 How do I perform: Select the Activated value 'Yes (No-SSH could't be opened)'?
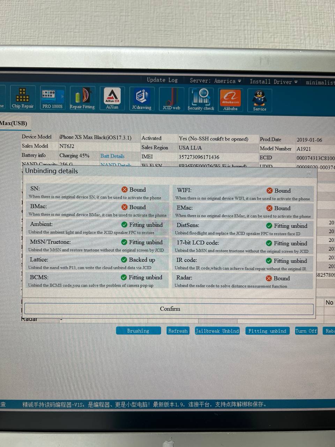coord(214,139)
